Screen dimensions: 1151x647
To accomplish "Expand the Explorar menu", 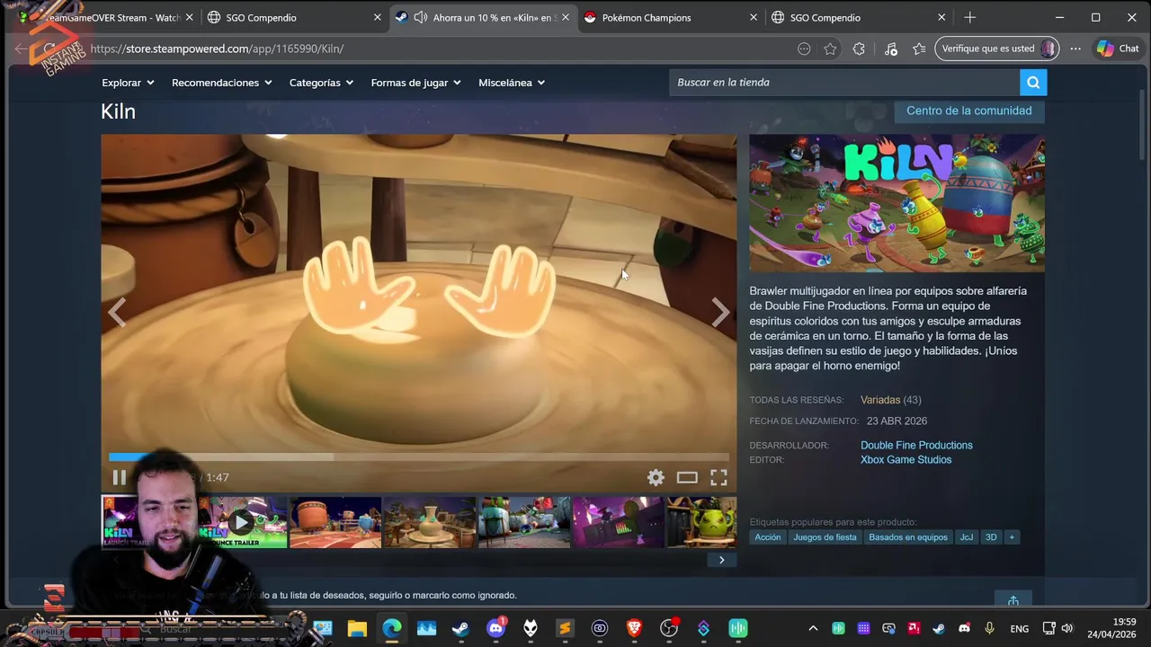I will coord(128,83).
